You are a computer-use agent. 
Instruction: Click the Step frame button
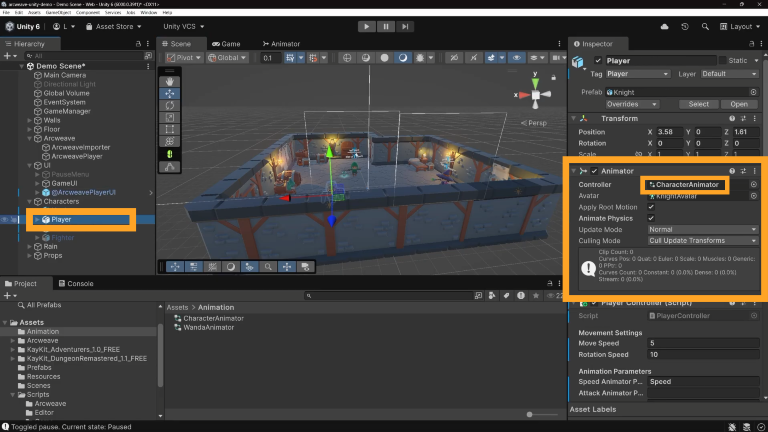[405, 26]
